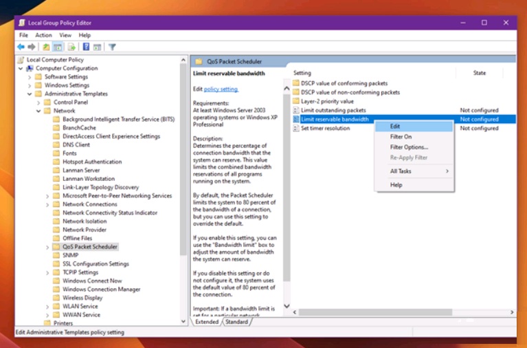The height and width of the screenshot is (348, 527).
Task: Select BranchCache in the tree
Action: point(79,128)
